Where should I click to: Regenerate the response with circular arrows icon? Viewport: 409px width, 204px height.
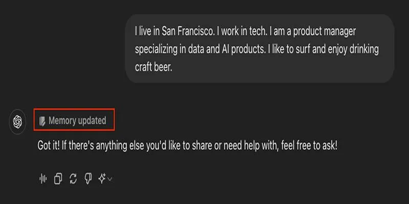(x=73, y=179)
